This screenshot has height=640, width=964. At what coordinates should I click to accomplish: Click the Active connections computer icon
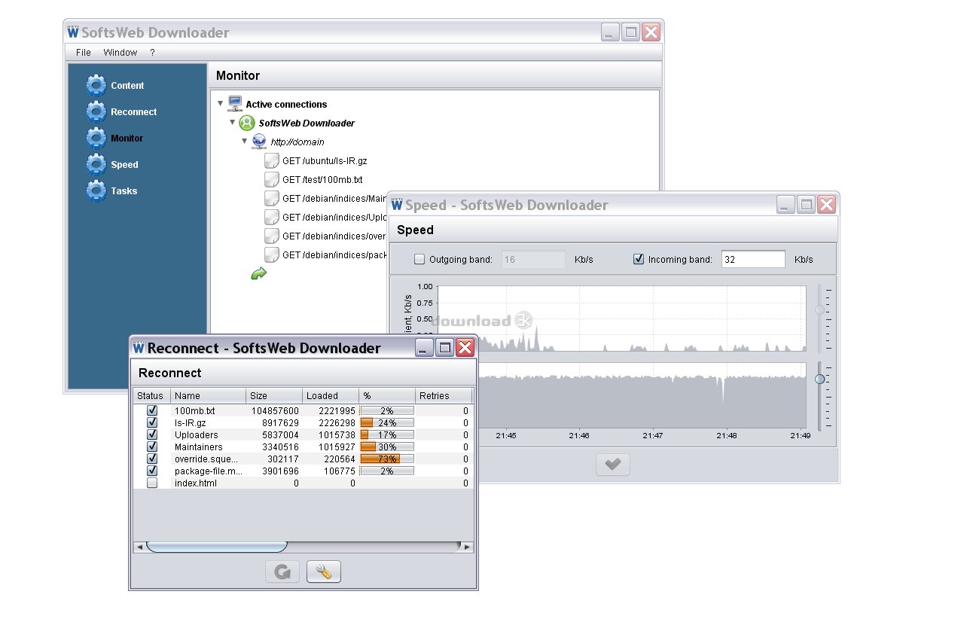click(235, 104)
